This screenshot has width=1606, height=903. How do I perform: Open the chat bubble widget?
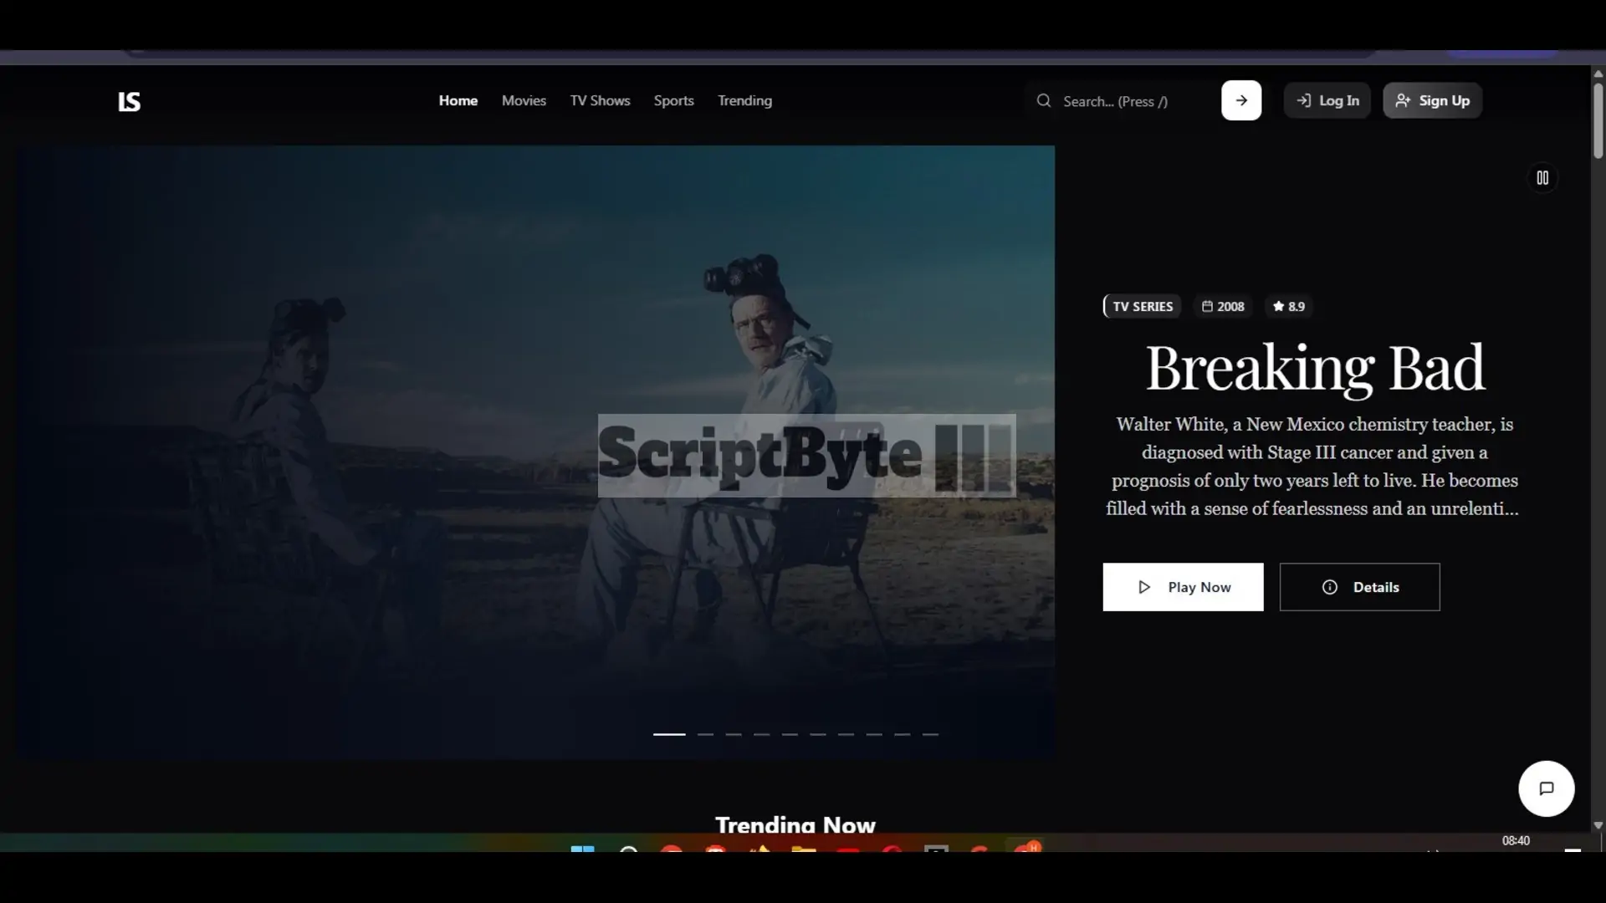pyautogui.click(x=1545, y=788)
